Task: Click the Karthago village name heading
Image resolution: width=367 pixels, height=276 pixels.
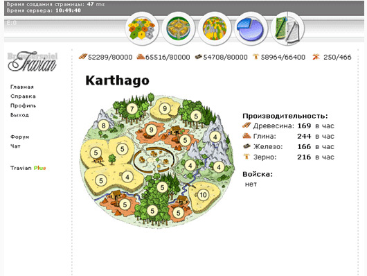Action: 117,80
